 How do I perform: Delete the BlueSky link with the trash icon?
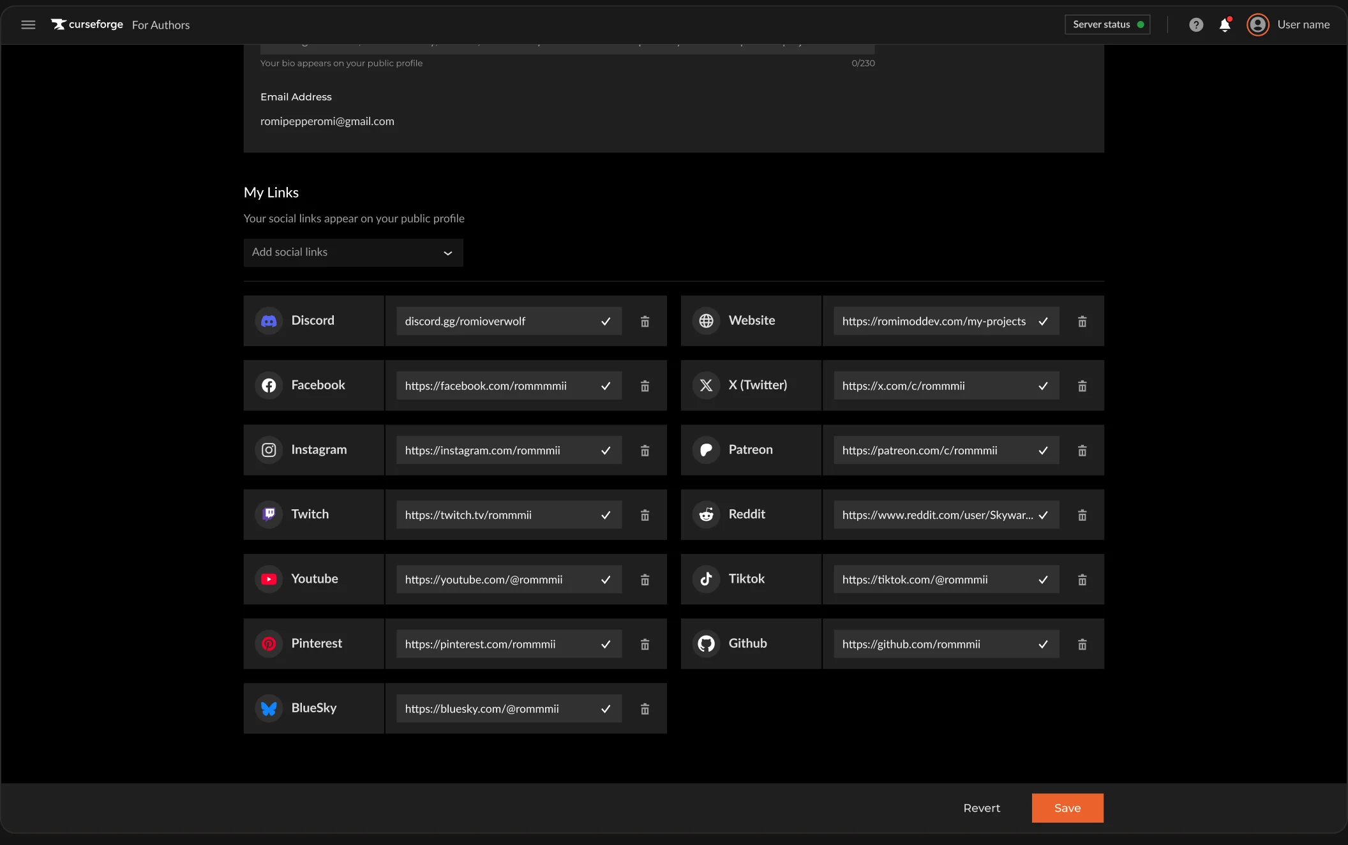pos(645,708)
